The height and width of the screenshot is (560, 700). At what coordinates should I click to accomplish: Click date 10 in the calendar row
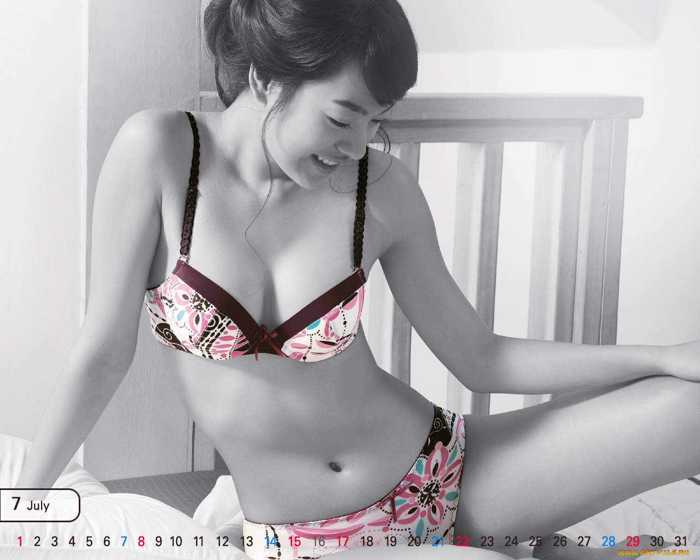click(x=176, y=541)
